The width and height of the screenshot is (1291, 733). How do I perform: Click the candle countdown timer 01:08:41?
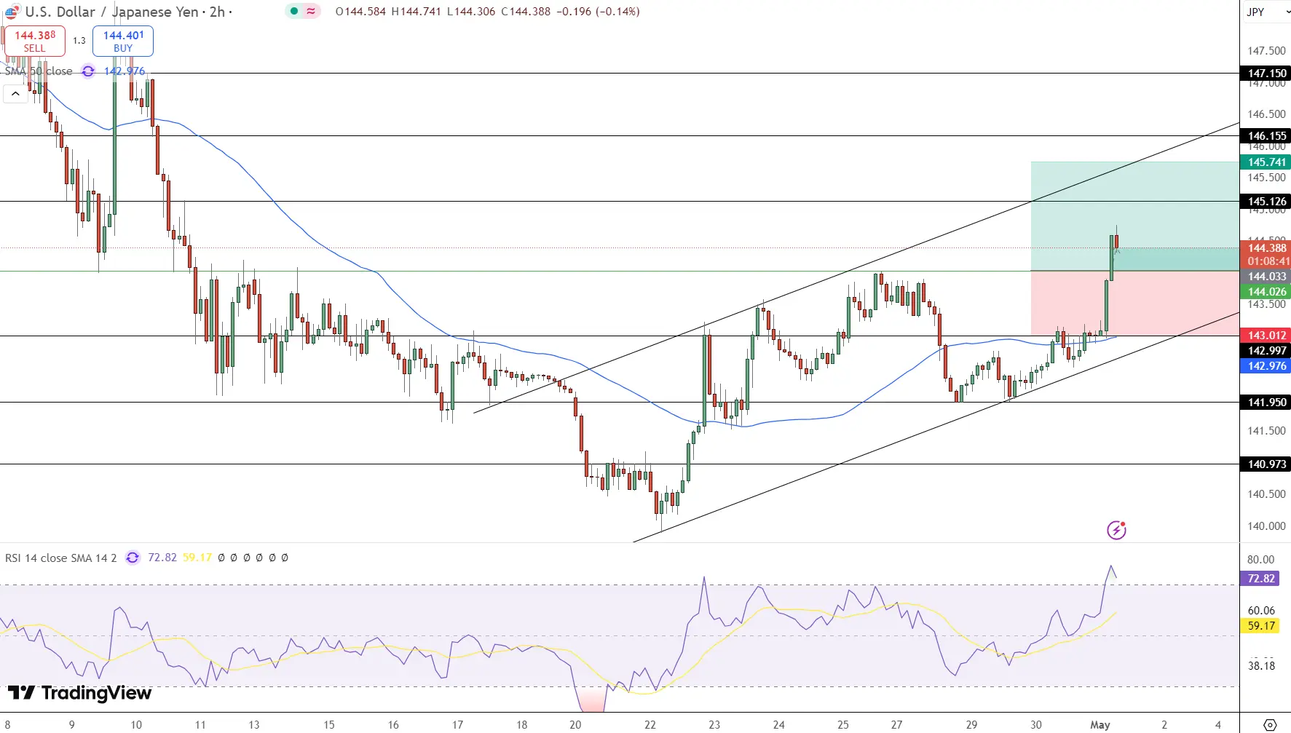(1268, 261)
